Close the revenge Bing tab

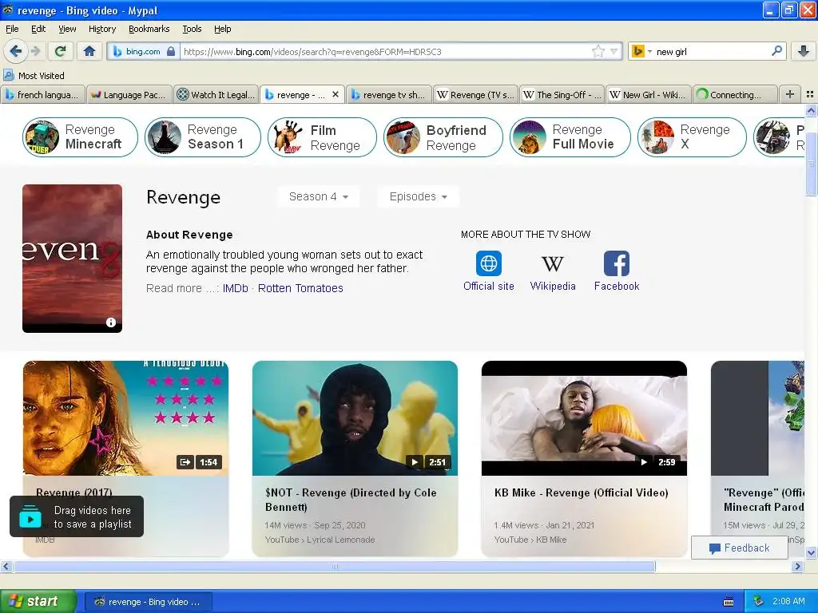tap(336, 94)
